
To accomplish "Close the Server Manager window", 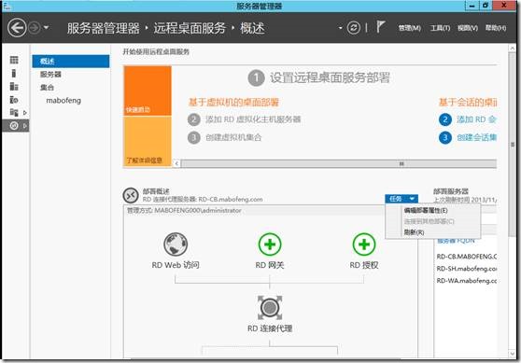I will [x=503, y=6].
